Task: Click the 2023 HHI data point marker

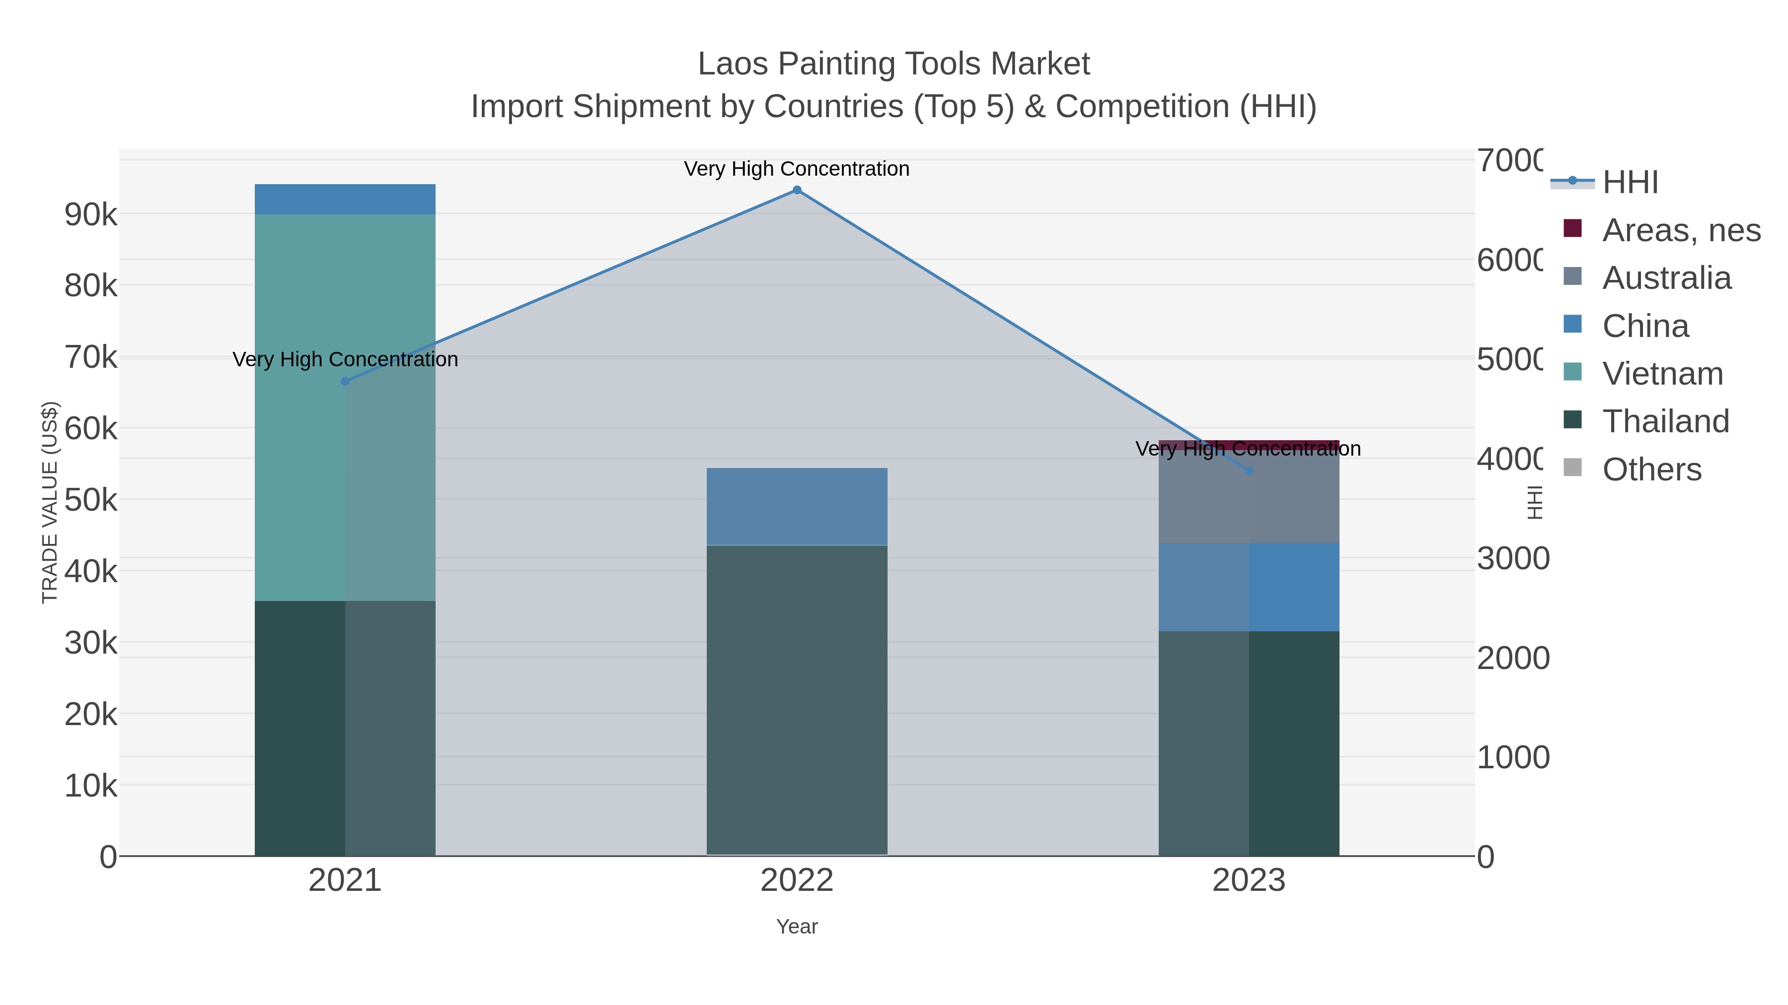Action: pos(1250,471)
